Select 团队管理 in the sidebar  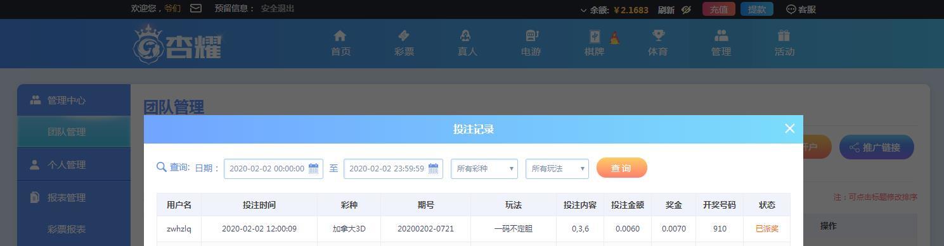point(74,132)
